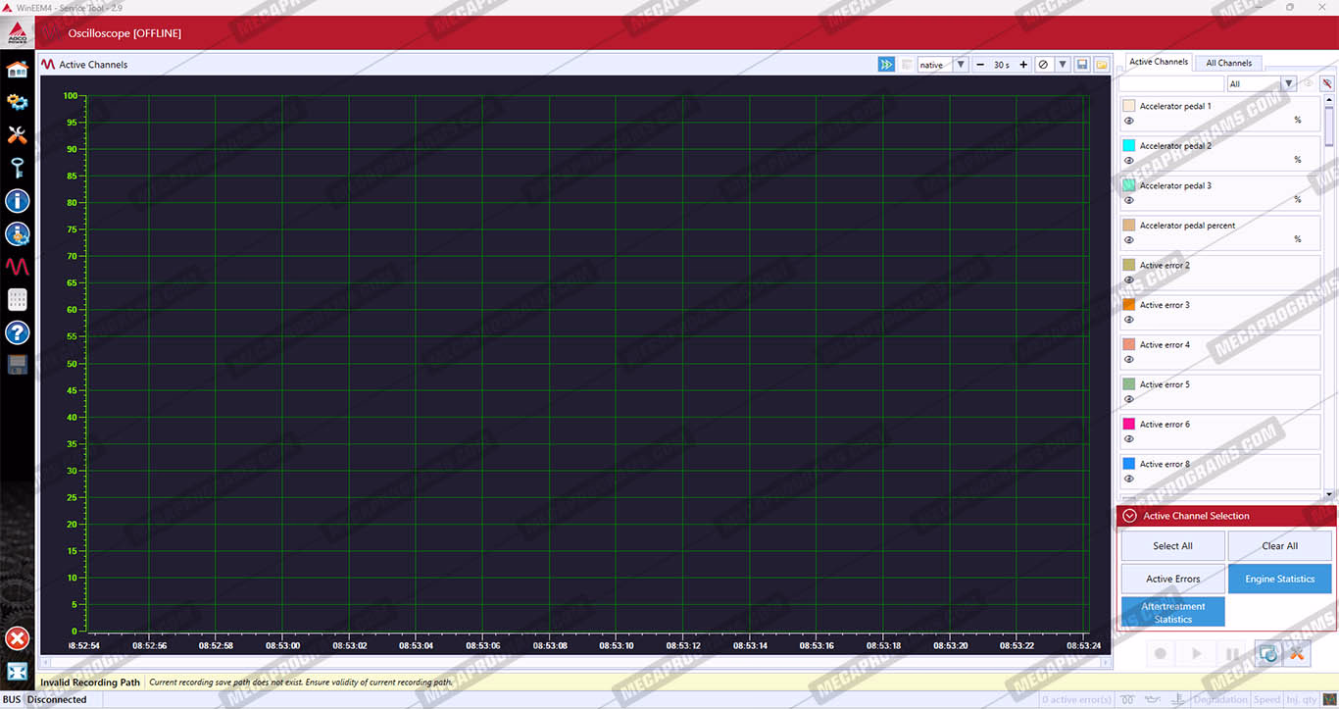This screenshot has width=1339, height=709.
Task: Click the Clear All button
Action: point(1279,546)
